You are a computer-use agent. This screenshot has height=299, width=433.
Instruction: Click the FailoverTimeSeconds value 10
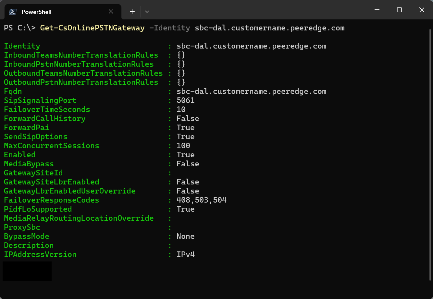(181, 109)
